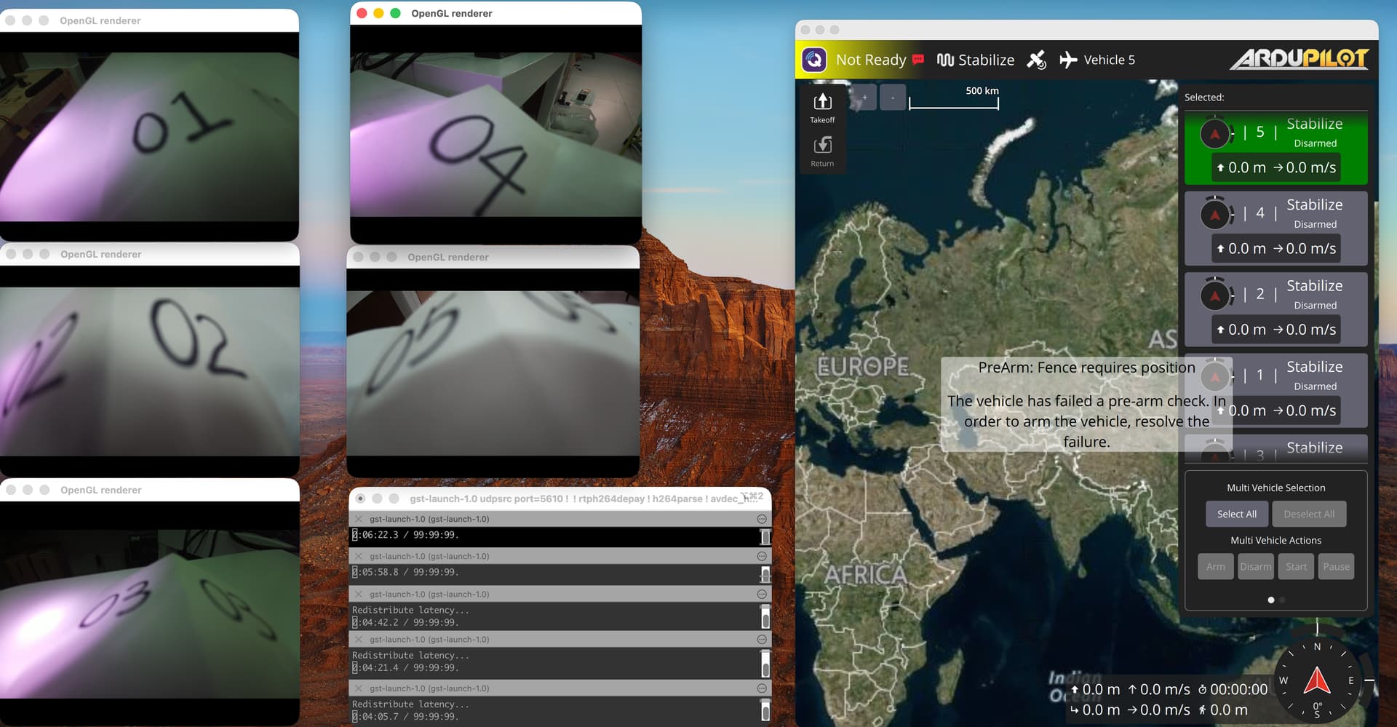
Task: Select vehicle 4 in the vehicle list
Action: tap(1275, 228)
